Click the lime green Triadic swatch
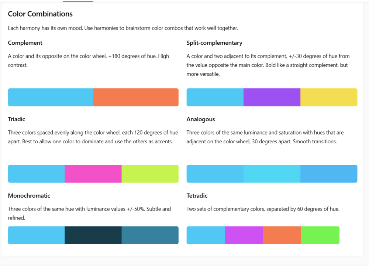Viewport: 369px width, 266px height. click(x=150, y=174)
